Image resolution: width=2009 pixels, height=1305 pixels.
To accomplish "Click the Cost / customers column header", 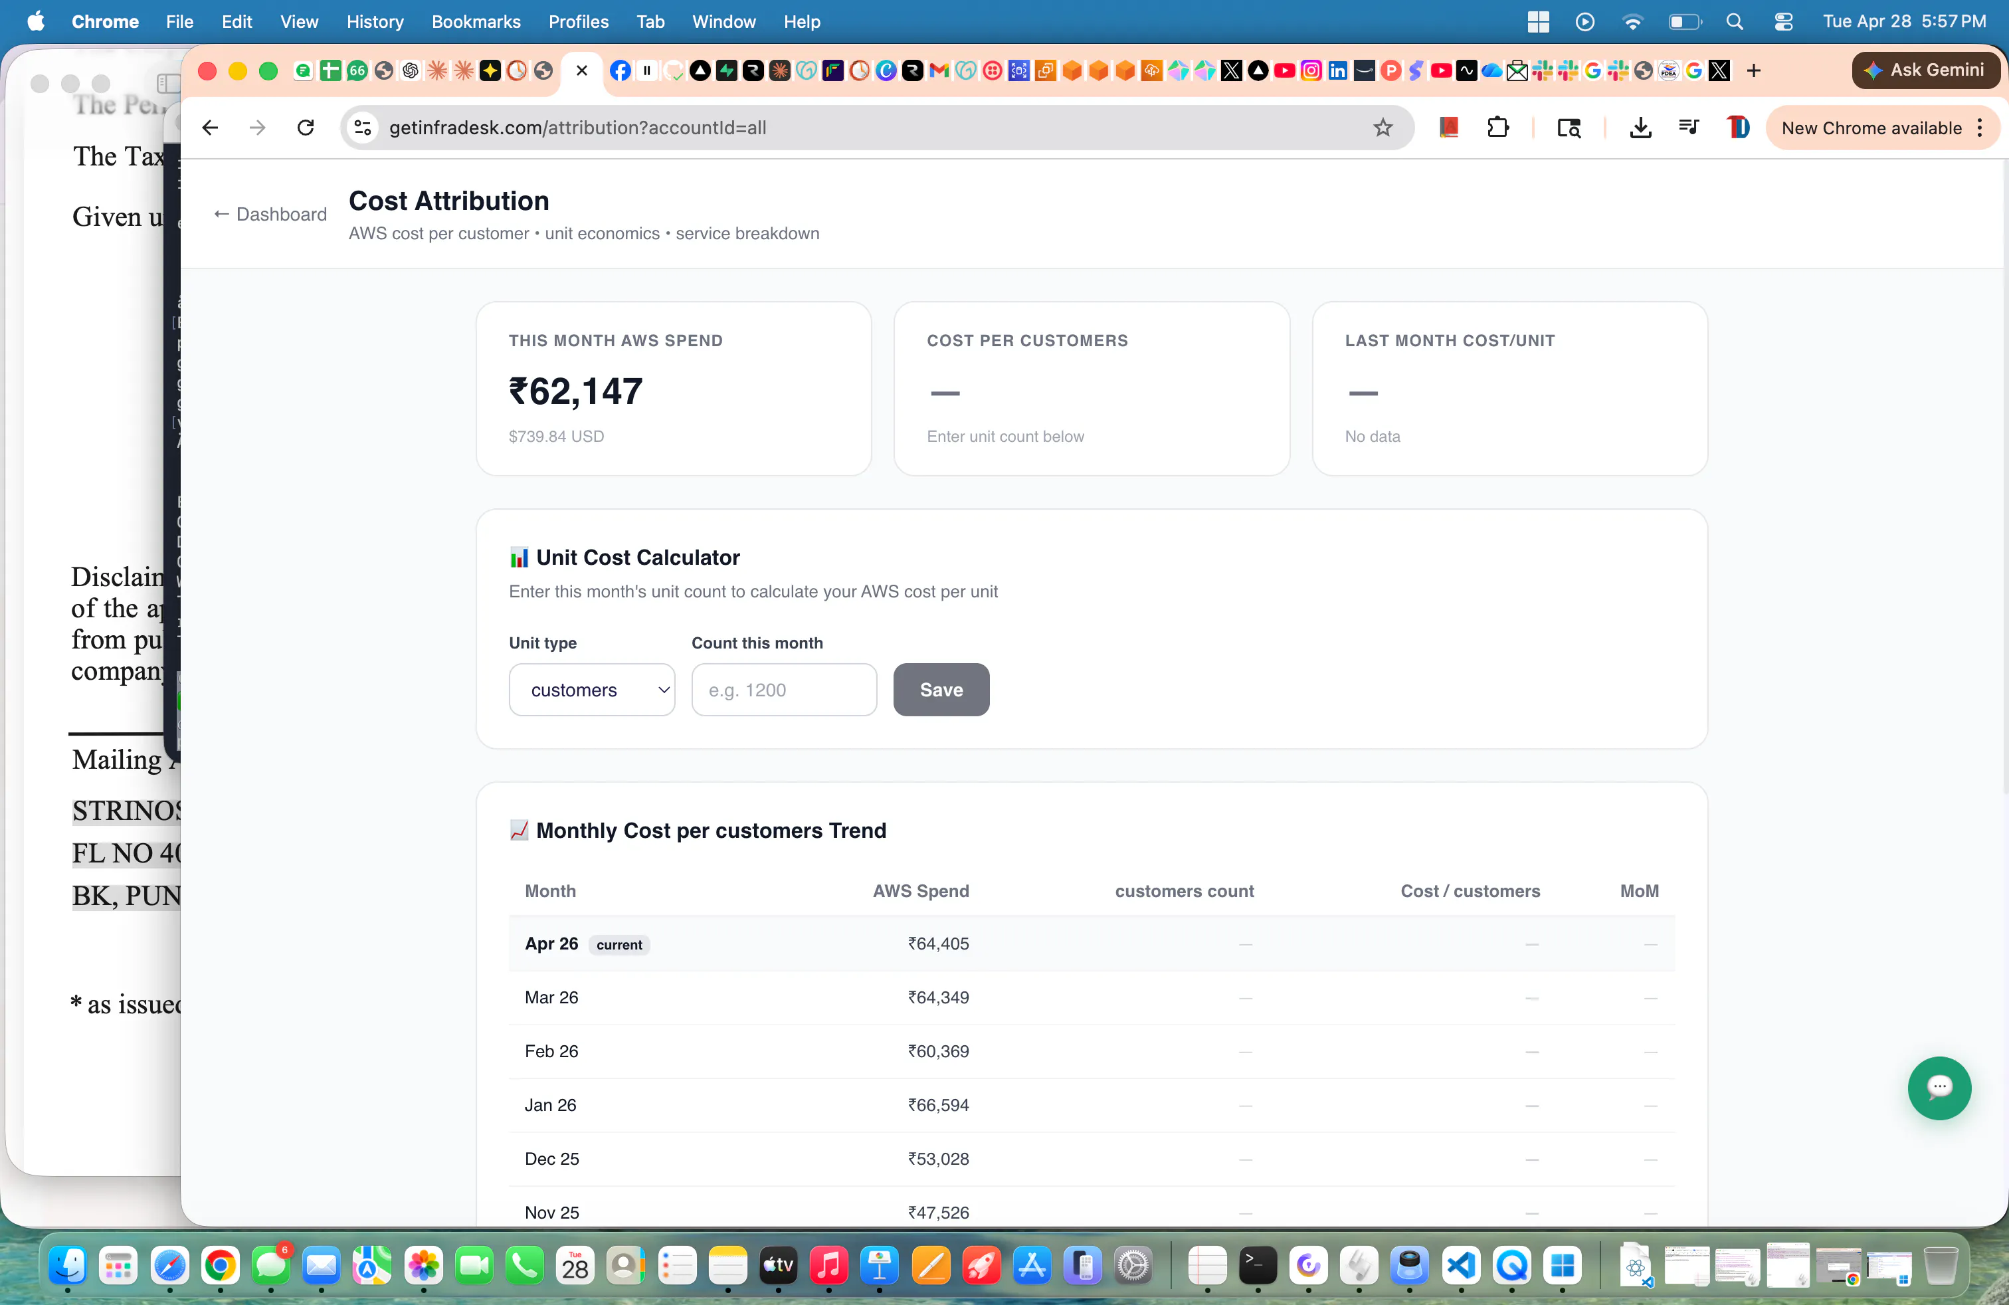I will tap(1470, 892).
